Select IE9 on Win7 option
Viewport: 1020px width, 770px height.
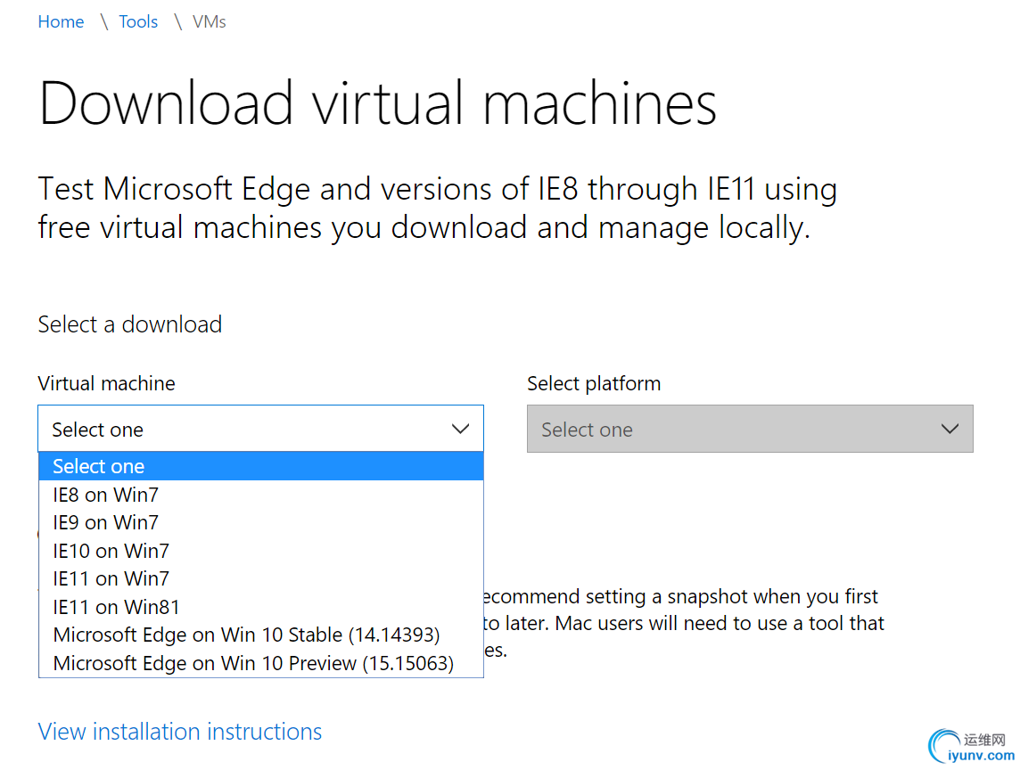[x=105, y=522]
